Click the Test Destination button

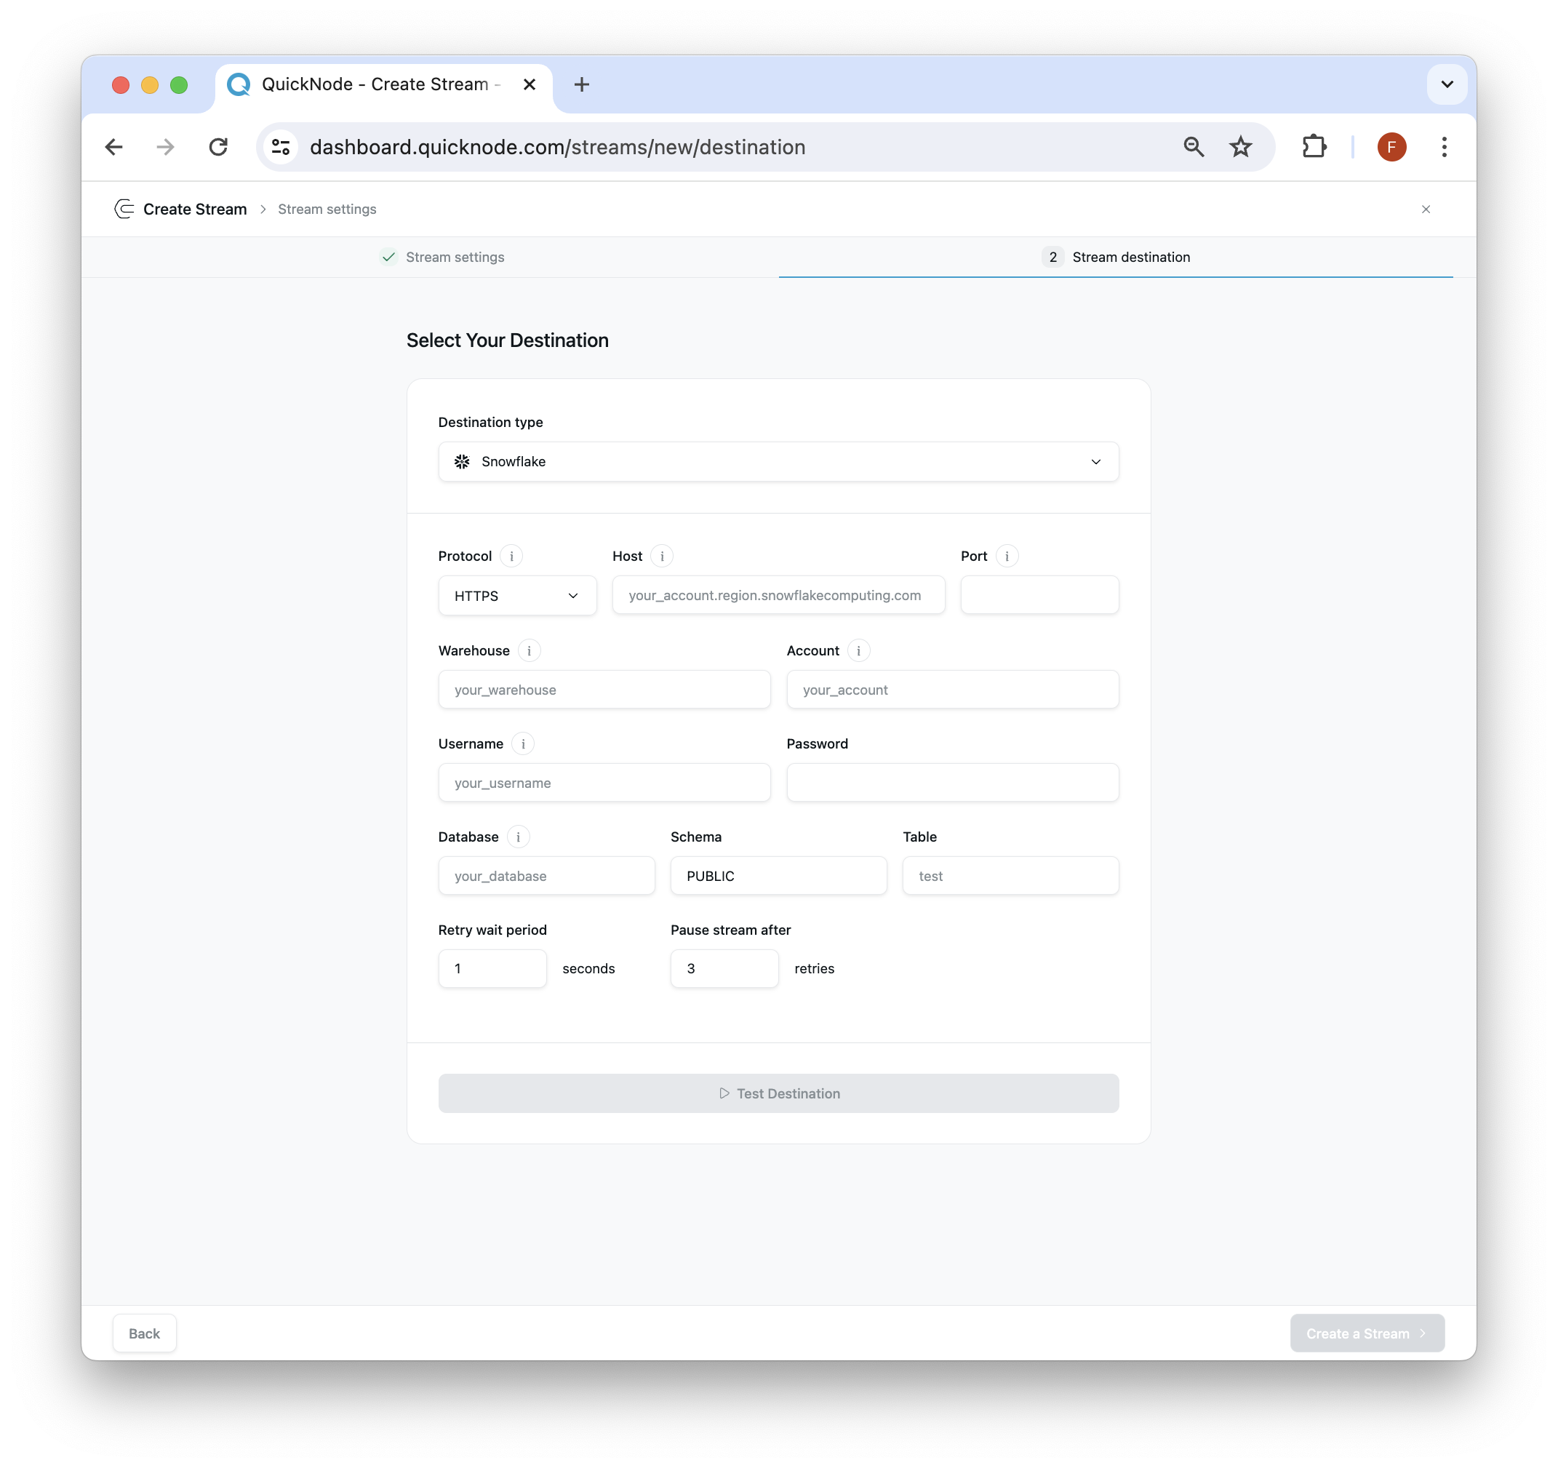coord(778,1093)
